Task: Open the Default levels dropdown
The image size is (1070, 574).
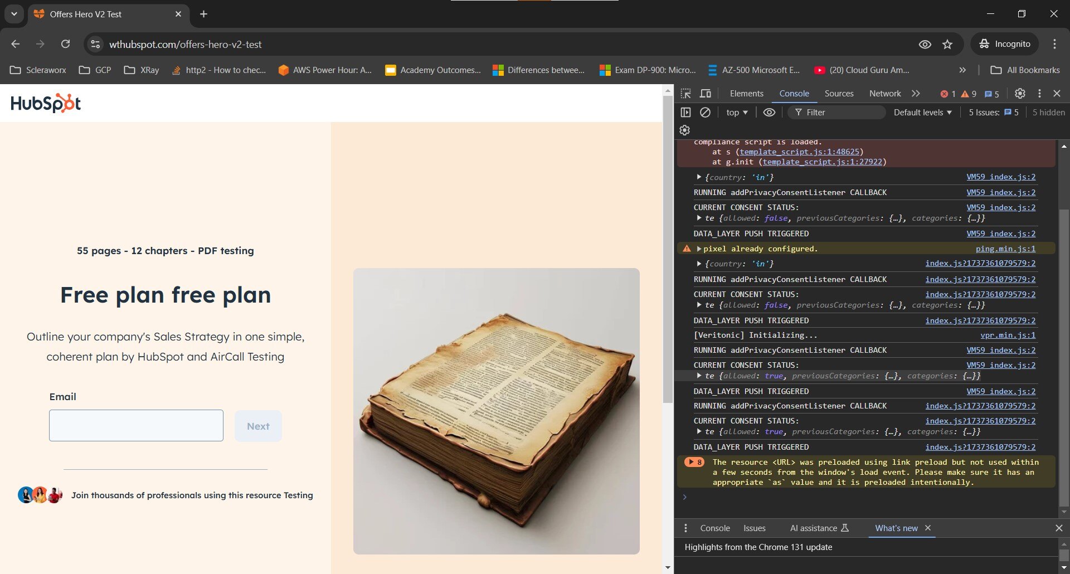Action: pos(922,113)
